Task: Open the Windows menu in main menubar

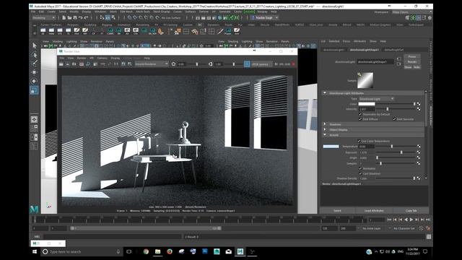Action: pos(100,12)
